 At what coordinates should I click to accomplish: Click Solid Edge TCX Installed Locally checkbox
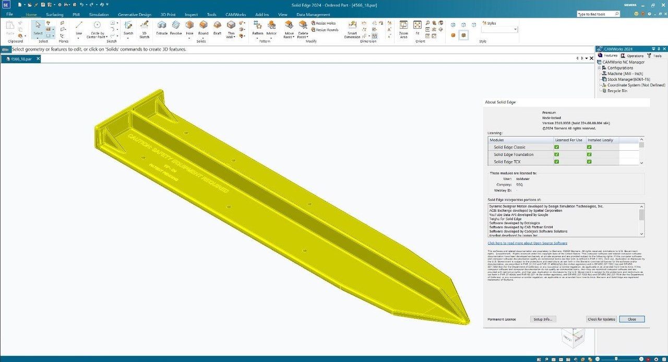tap(589, 162)
